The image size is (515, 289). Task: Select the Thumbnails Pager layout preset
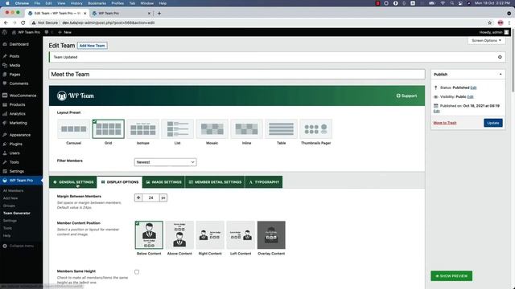tap(316, 129)
